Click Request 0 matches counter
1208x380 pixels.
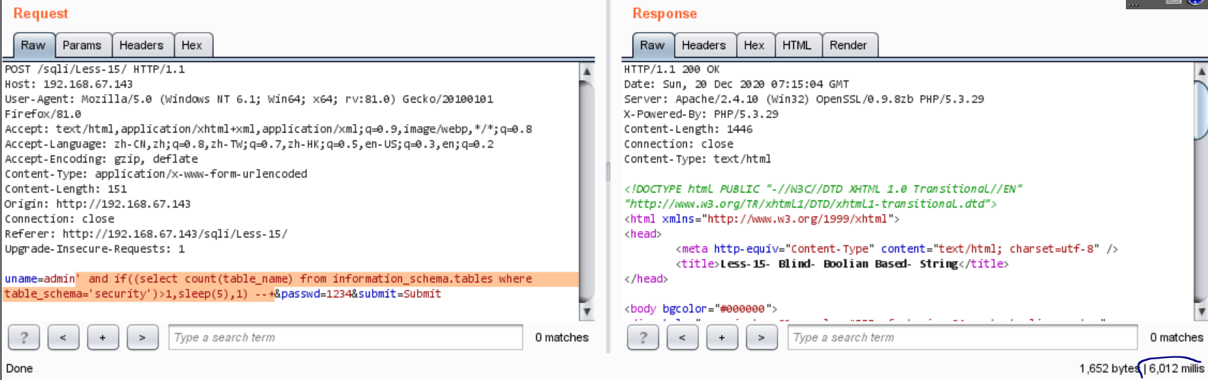(562, 337)
